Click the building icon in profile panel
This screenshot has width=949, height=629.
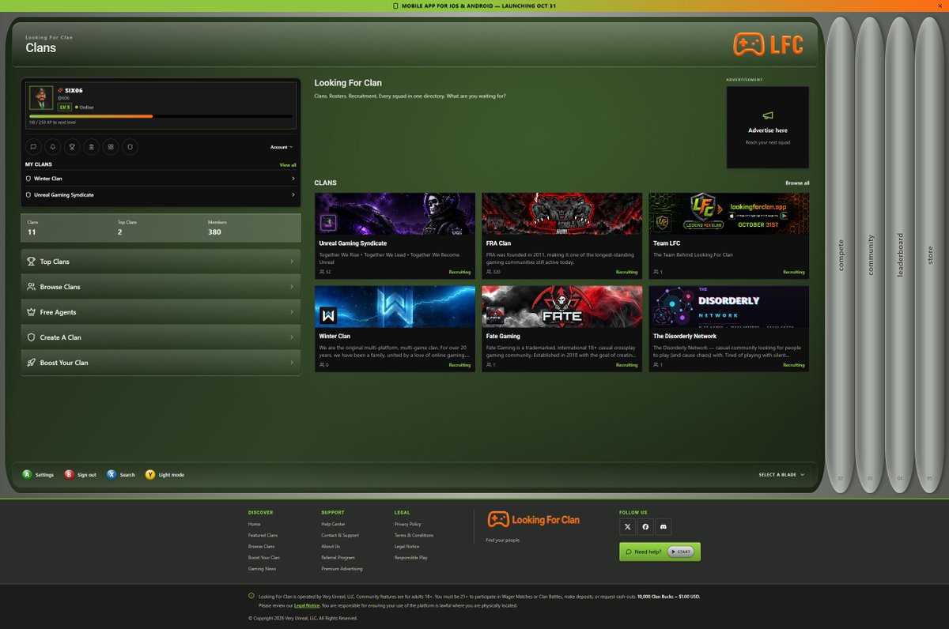click(91, 146)
